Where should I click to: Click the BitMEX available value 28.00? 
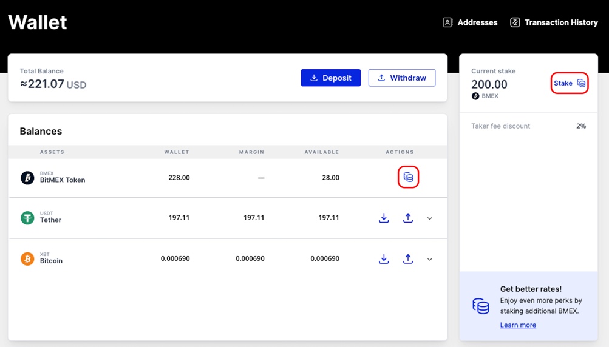(x=330, y=177)
